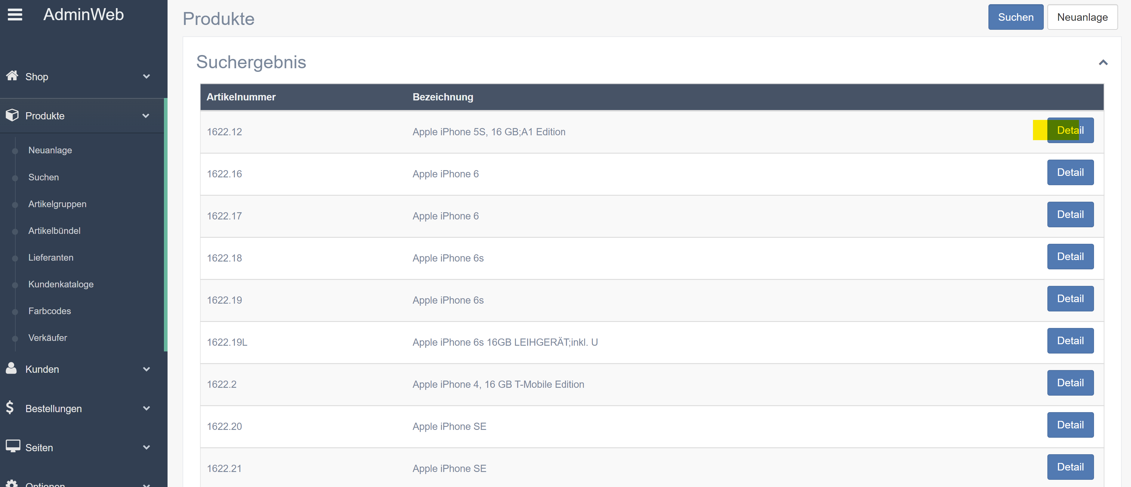Open Detail for article 1622.21

(1070, 467)
